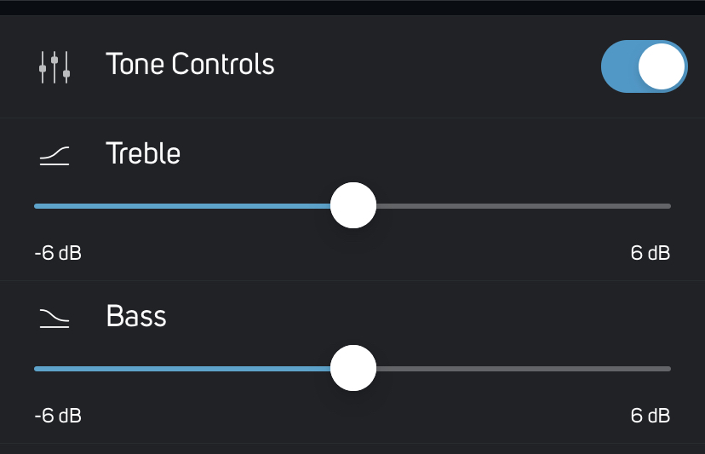Image resolution: width=705 pixels, height=454 pixels.
Task: Click the blue filled part of Bass slider
Action: pos(182,369)
